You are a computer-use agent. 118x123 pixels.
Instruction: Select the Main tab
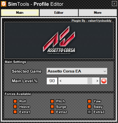pyautogui.click(x=20, y=13)
